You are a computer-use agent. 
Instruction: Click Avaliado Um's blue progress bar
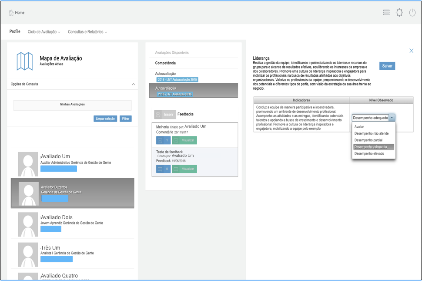point(59,169)
